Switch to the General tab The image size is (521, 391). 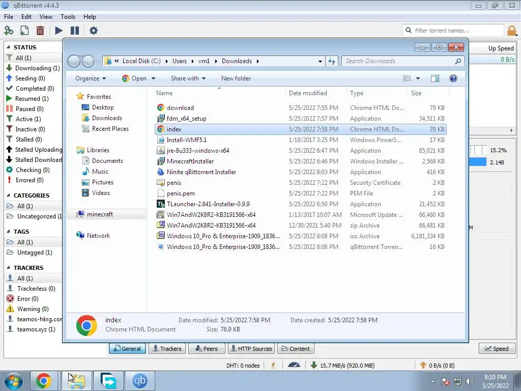click(127, 348)
